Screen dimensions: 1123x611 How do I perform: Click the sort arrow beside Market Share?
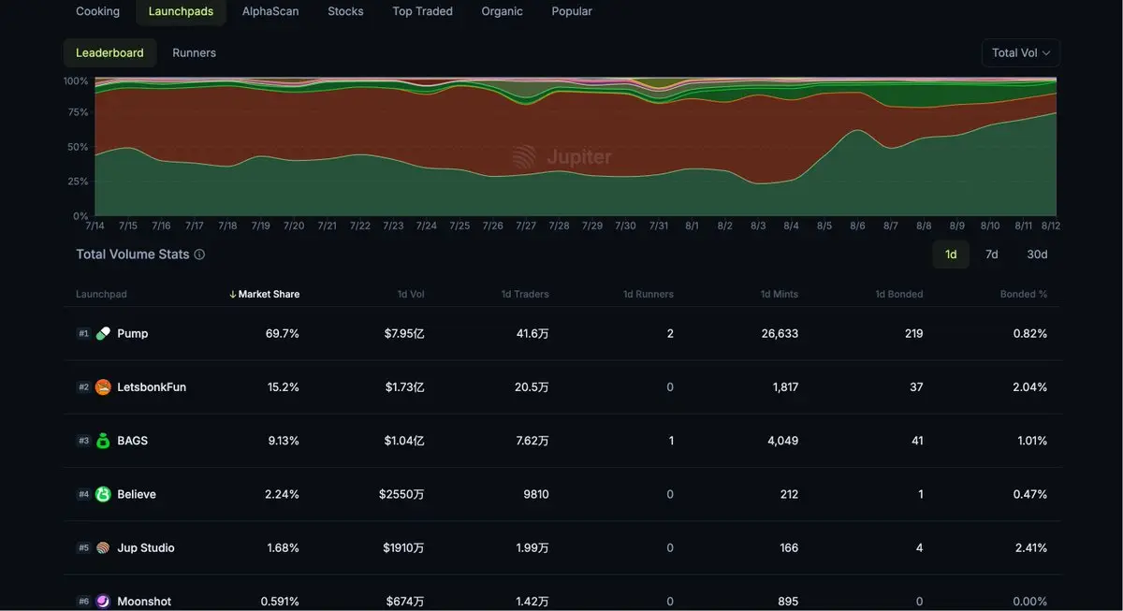[x=233, y=294]
